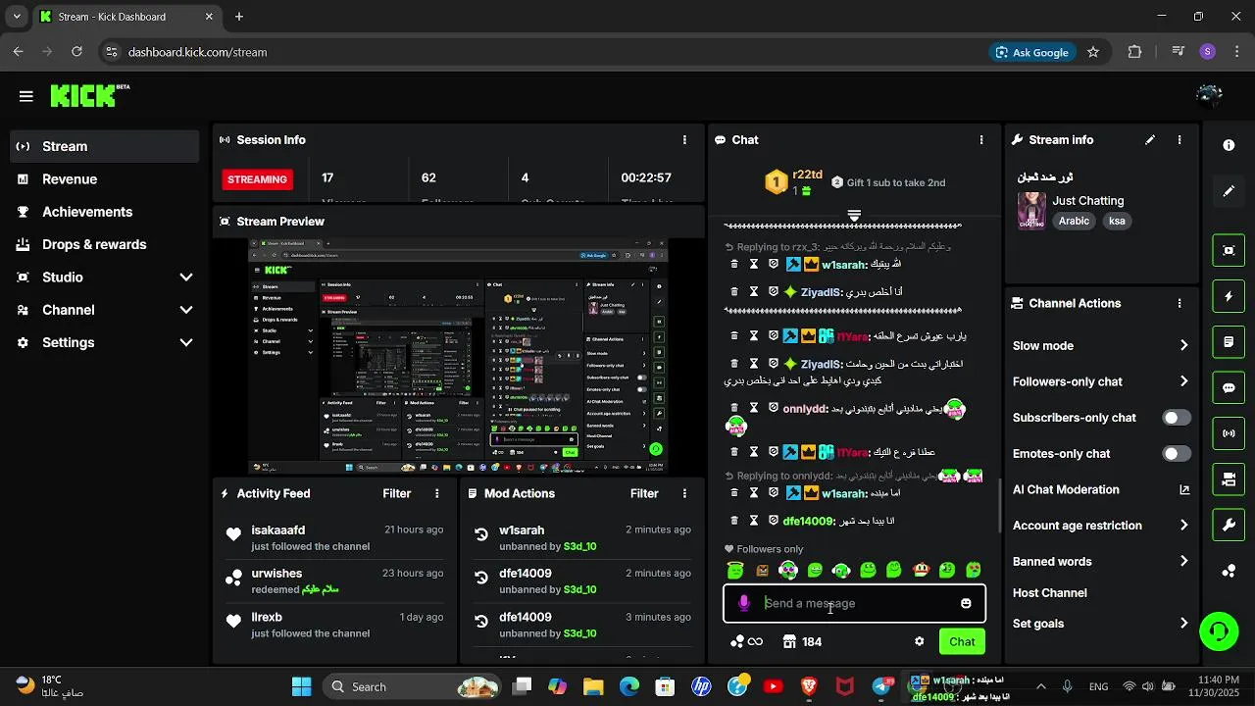Click the shield icon on dfe14009's message
The image size is (1255, 706).
coord(773,521)
